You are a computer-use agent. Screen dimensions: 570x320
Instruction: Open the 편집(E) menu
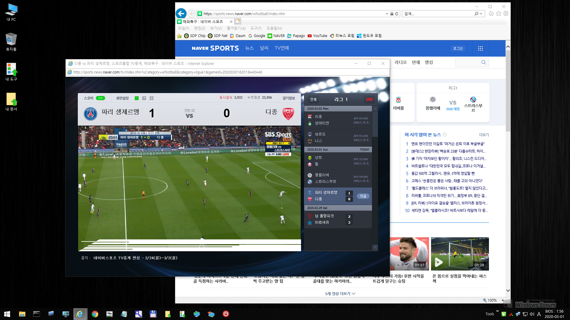pyautogui.click(x=200, y=28)
